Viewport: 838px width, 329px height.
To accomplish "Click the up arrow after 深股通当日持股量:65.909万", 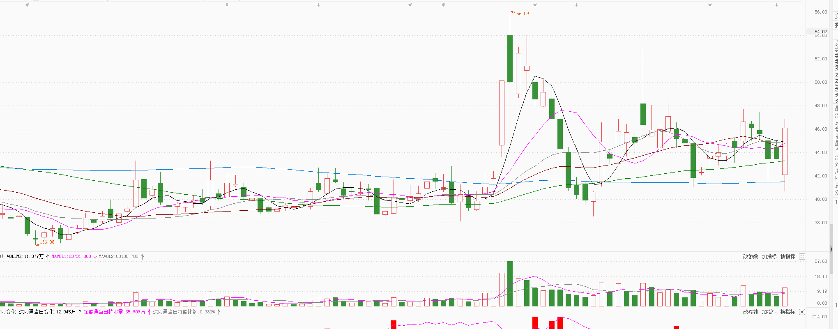I will tap(149, 312).
